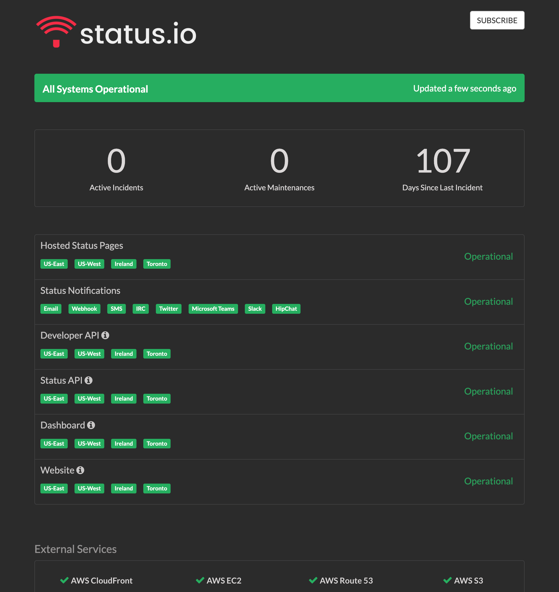Select US-West tag under Status API
Screen dimensions: 559x592
90,399
